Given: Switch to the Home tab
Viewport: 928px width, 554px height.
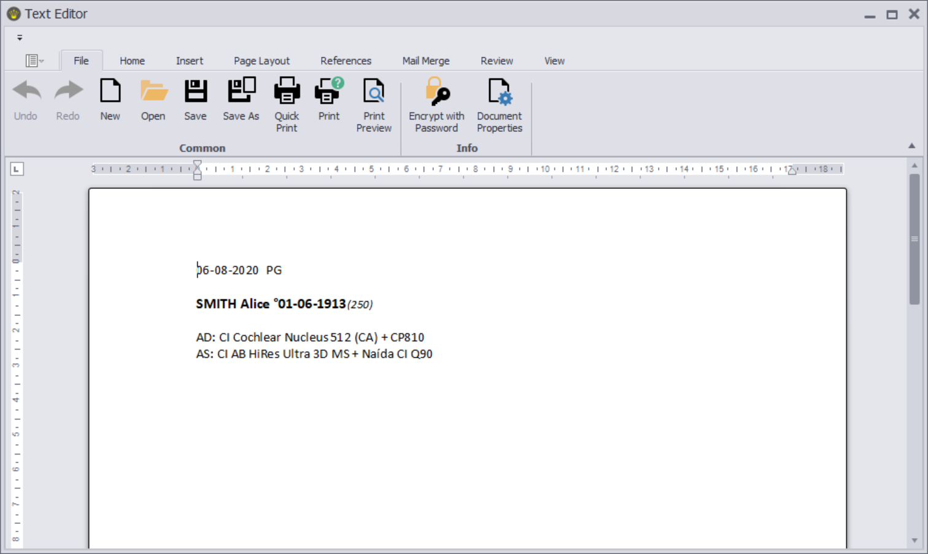Looking at the screenshot, I should [132, 61].
